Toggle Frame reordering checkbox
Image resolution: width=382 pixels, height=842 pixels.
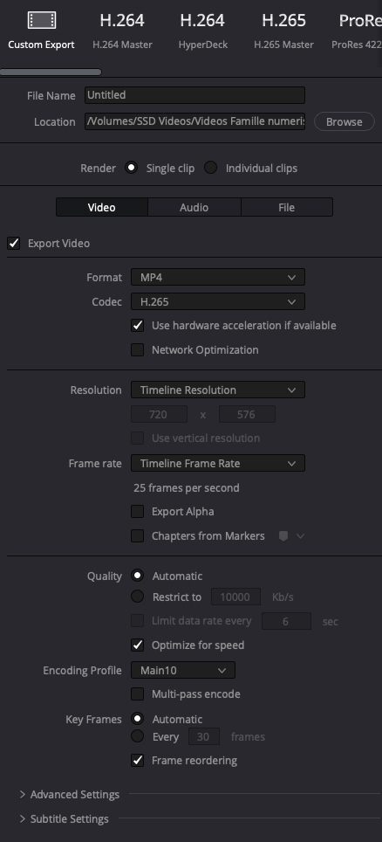(x=138, y=761)
